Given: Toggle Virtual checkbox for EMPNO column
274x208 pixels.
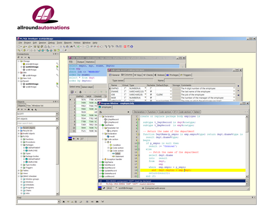Looking at the screenshot, I should coord(125,89).
